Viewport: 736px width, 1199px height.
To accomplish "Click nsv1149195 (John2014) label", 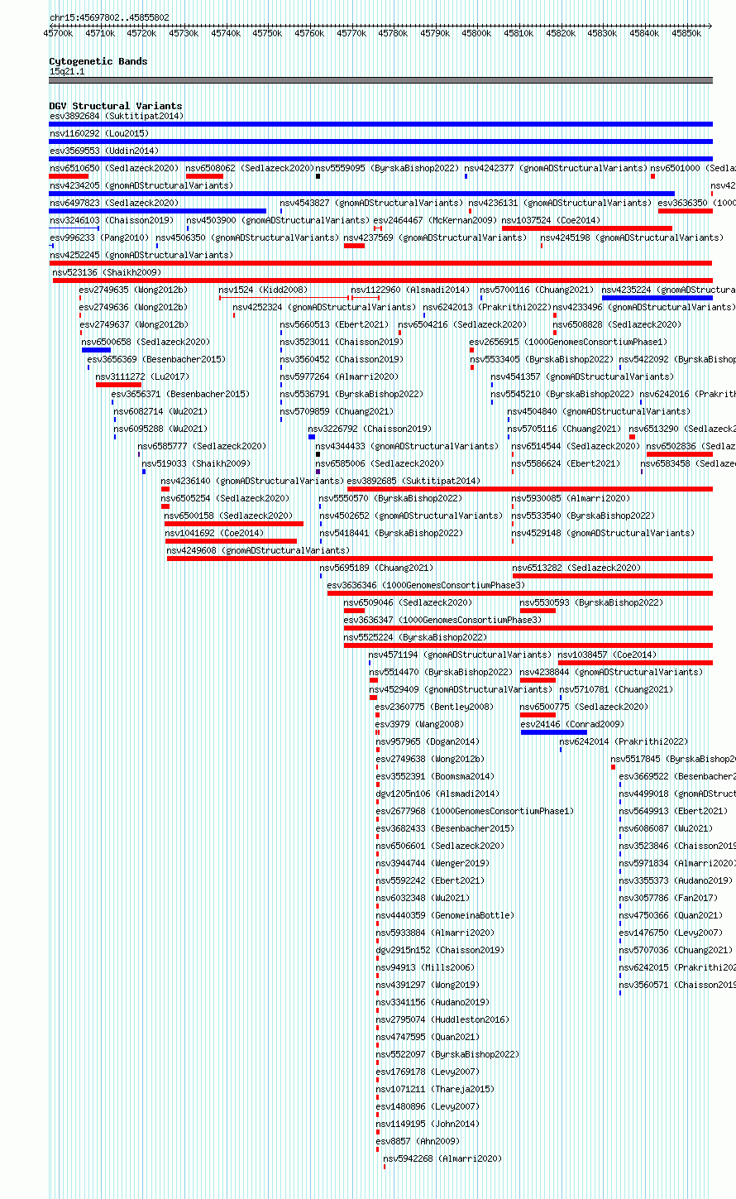I will point(428,1124).
